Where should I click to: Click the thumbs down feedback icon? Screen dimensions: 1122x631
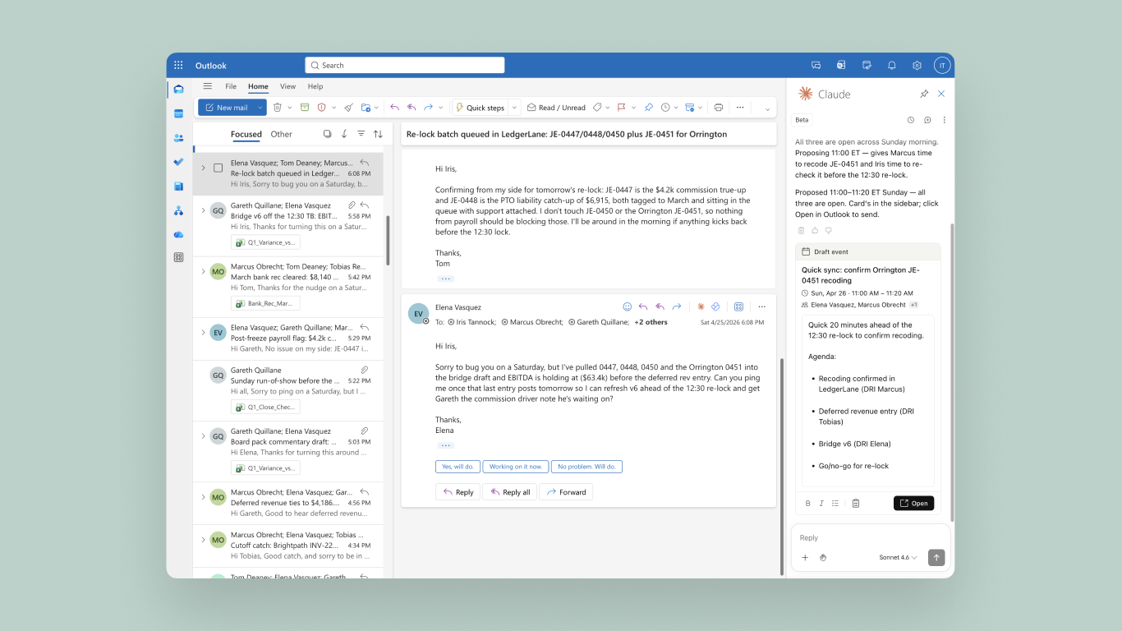pyautogui.click(x=828, y=231)
